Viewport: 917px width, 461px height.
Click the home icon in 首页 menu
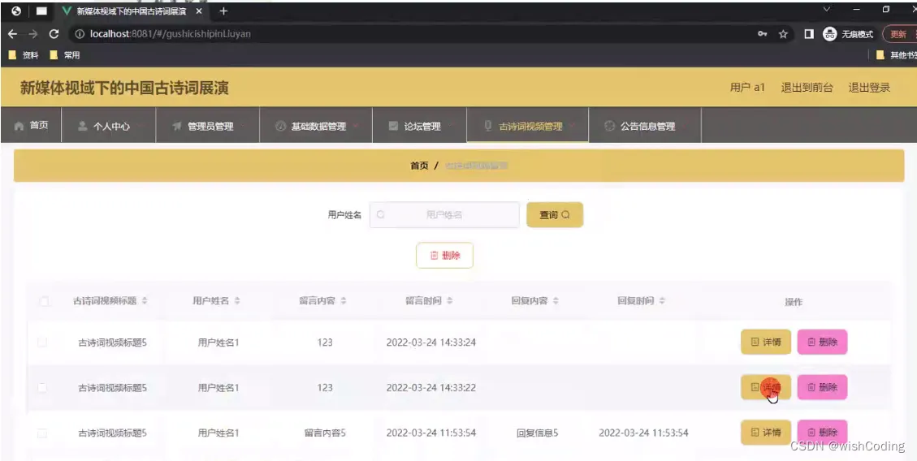pos(19,126)
